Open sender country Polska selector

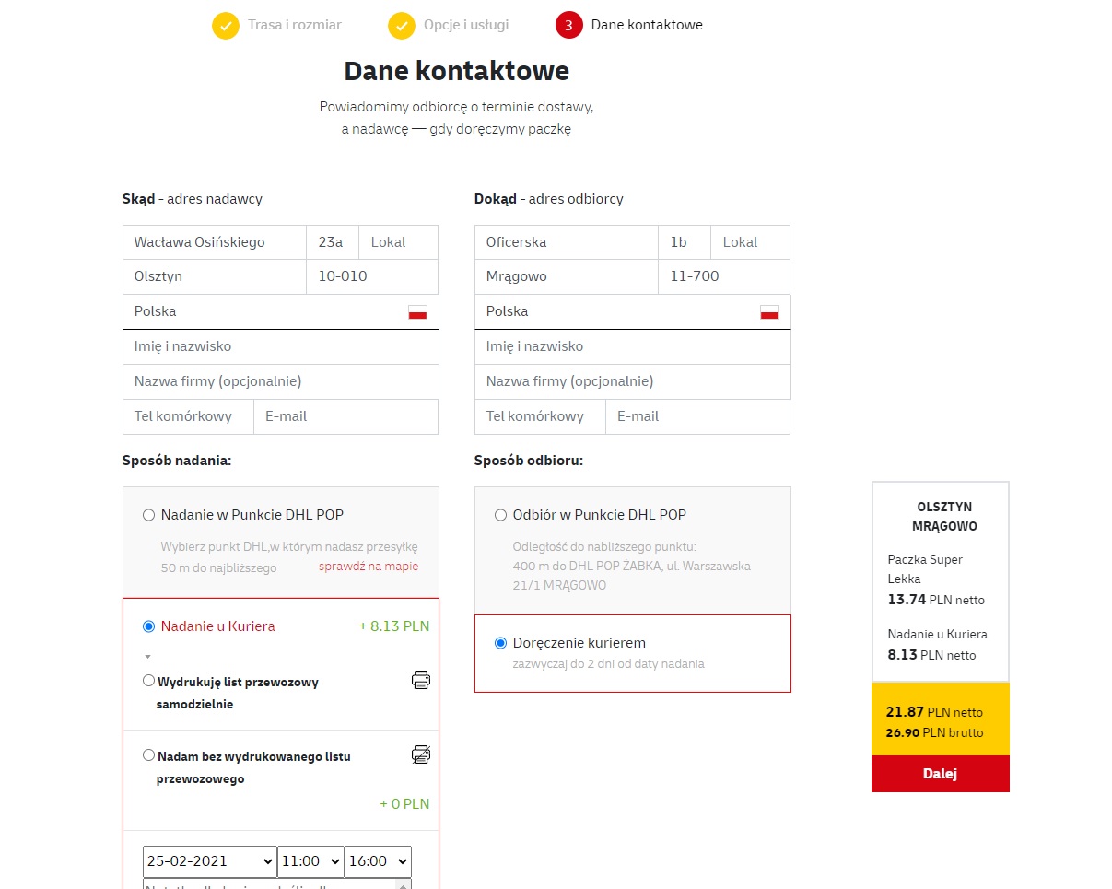(x=281, y=311)
